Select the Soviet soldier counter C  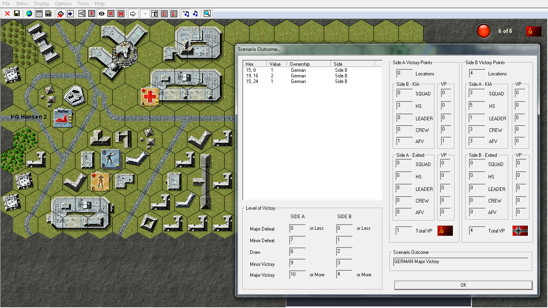click(x=100, y=182)
